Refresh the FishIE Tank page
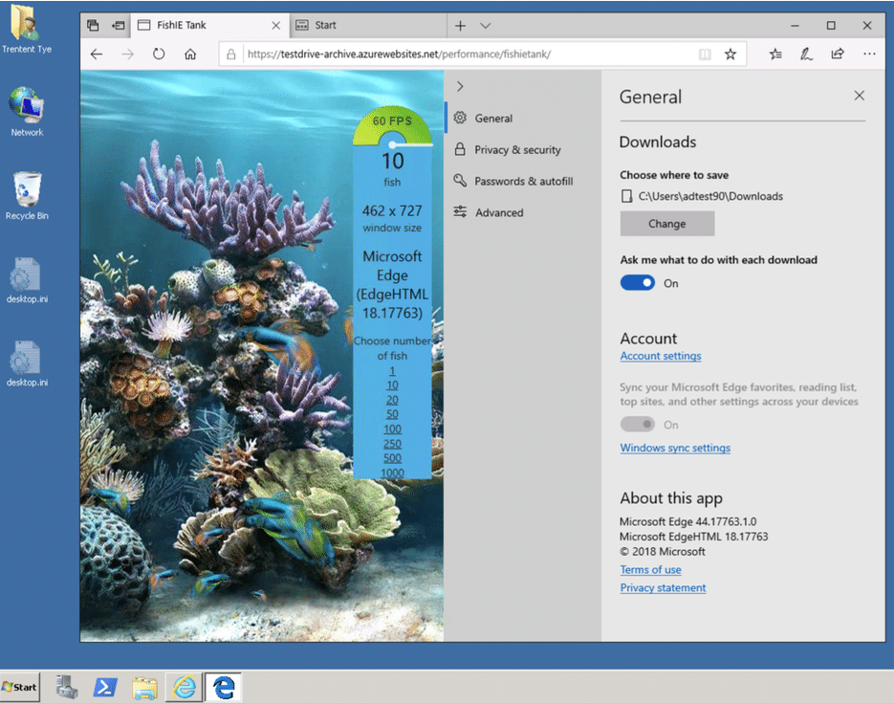The width and height of the screenshot is (894, 704). click(159, 55)
